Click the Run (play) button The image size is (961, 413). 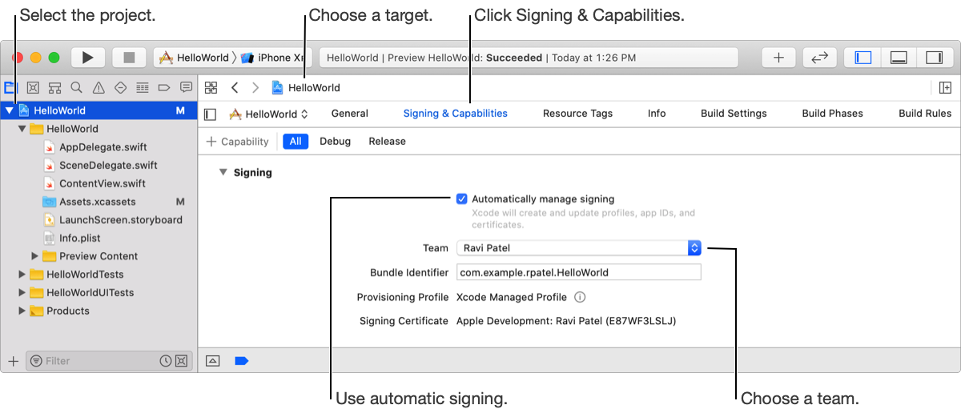click(88, 58)
